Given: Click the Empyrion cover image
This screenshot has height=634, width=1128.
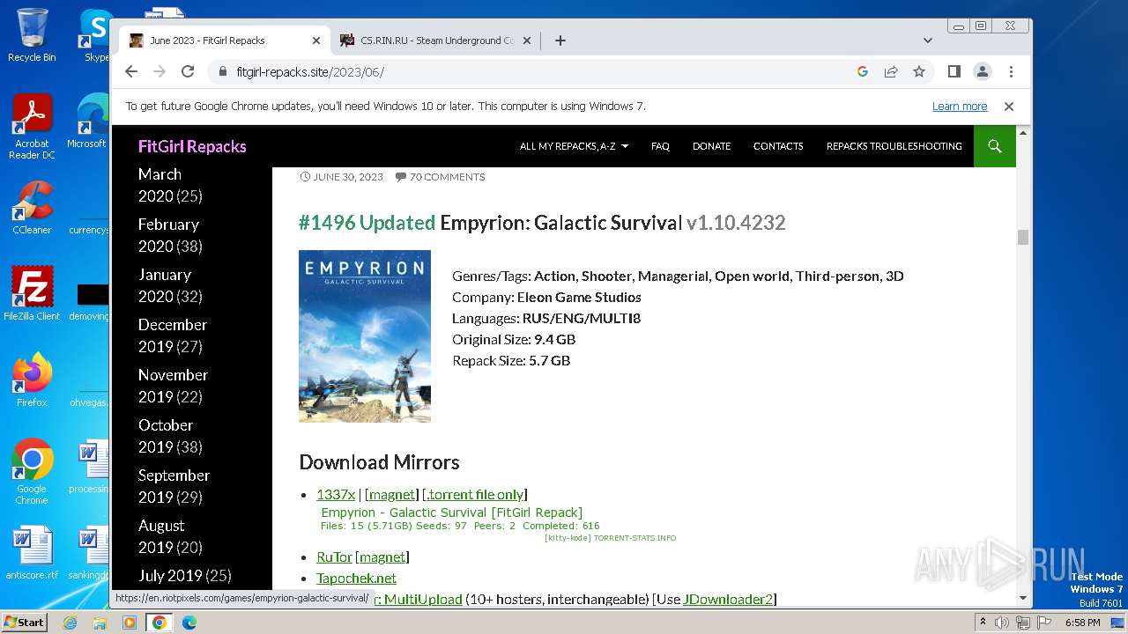Looking at the screenshot, I should pyautogui.click(x=365, y=336).
